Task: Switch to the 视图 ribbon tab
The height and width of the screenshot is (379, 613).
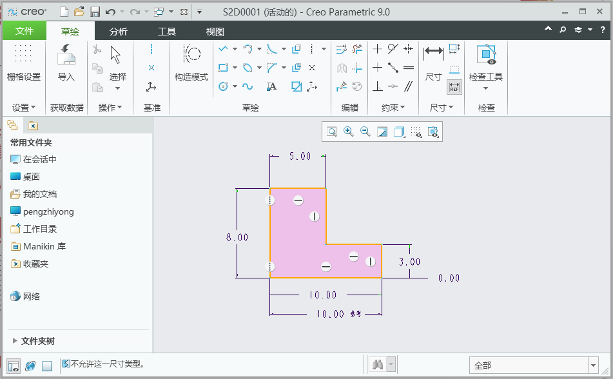Action: coord(215,32)
